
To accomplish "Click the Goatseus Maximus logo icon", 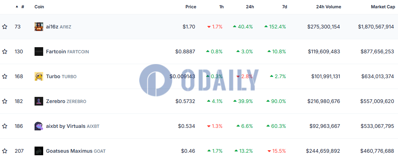I will pyautogui.click(x=39, y=151).
